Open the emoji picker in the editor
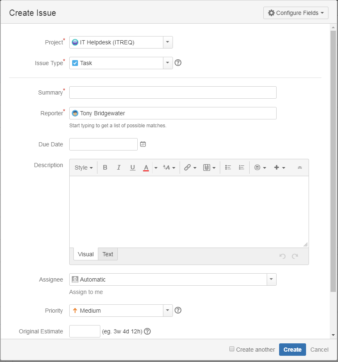 click(x=257, y=167)
